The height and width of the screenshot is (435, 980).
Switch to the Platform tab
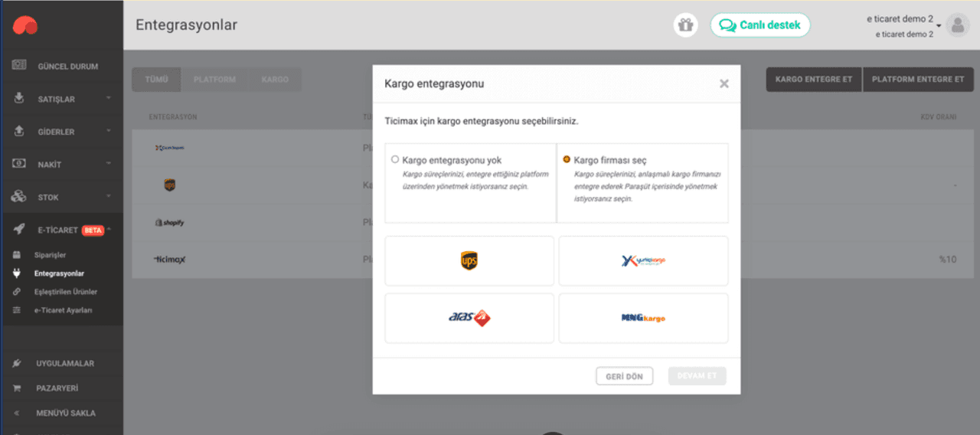[x=215, y=80]
